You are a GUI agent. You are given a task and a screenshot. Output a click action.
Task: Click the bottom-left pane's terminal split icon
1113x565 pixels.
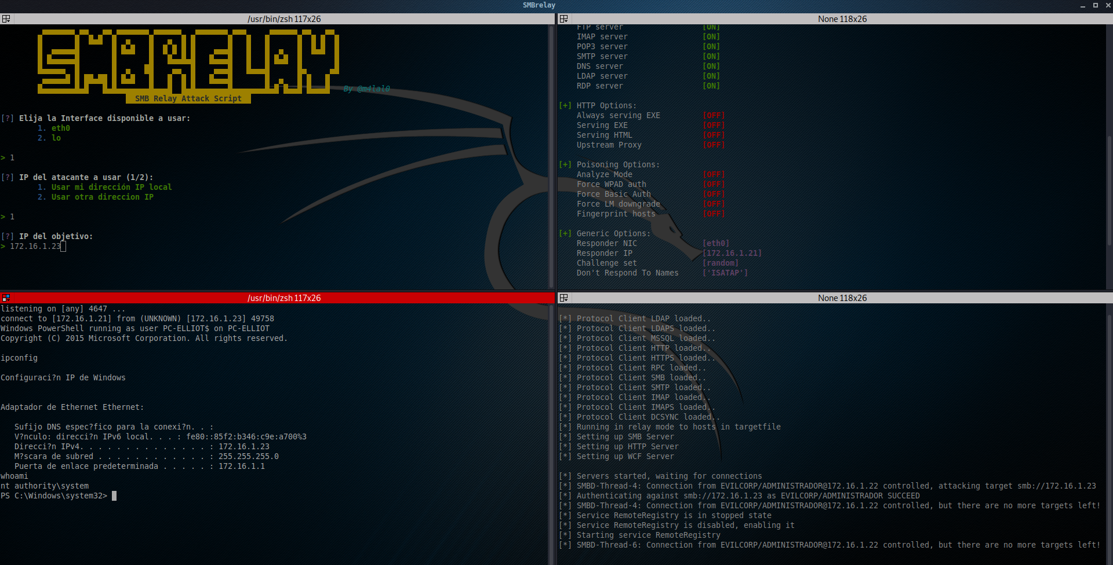(6, 298)
